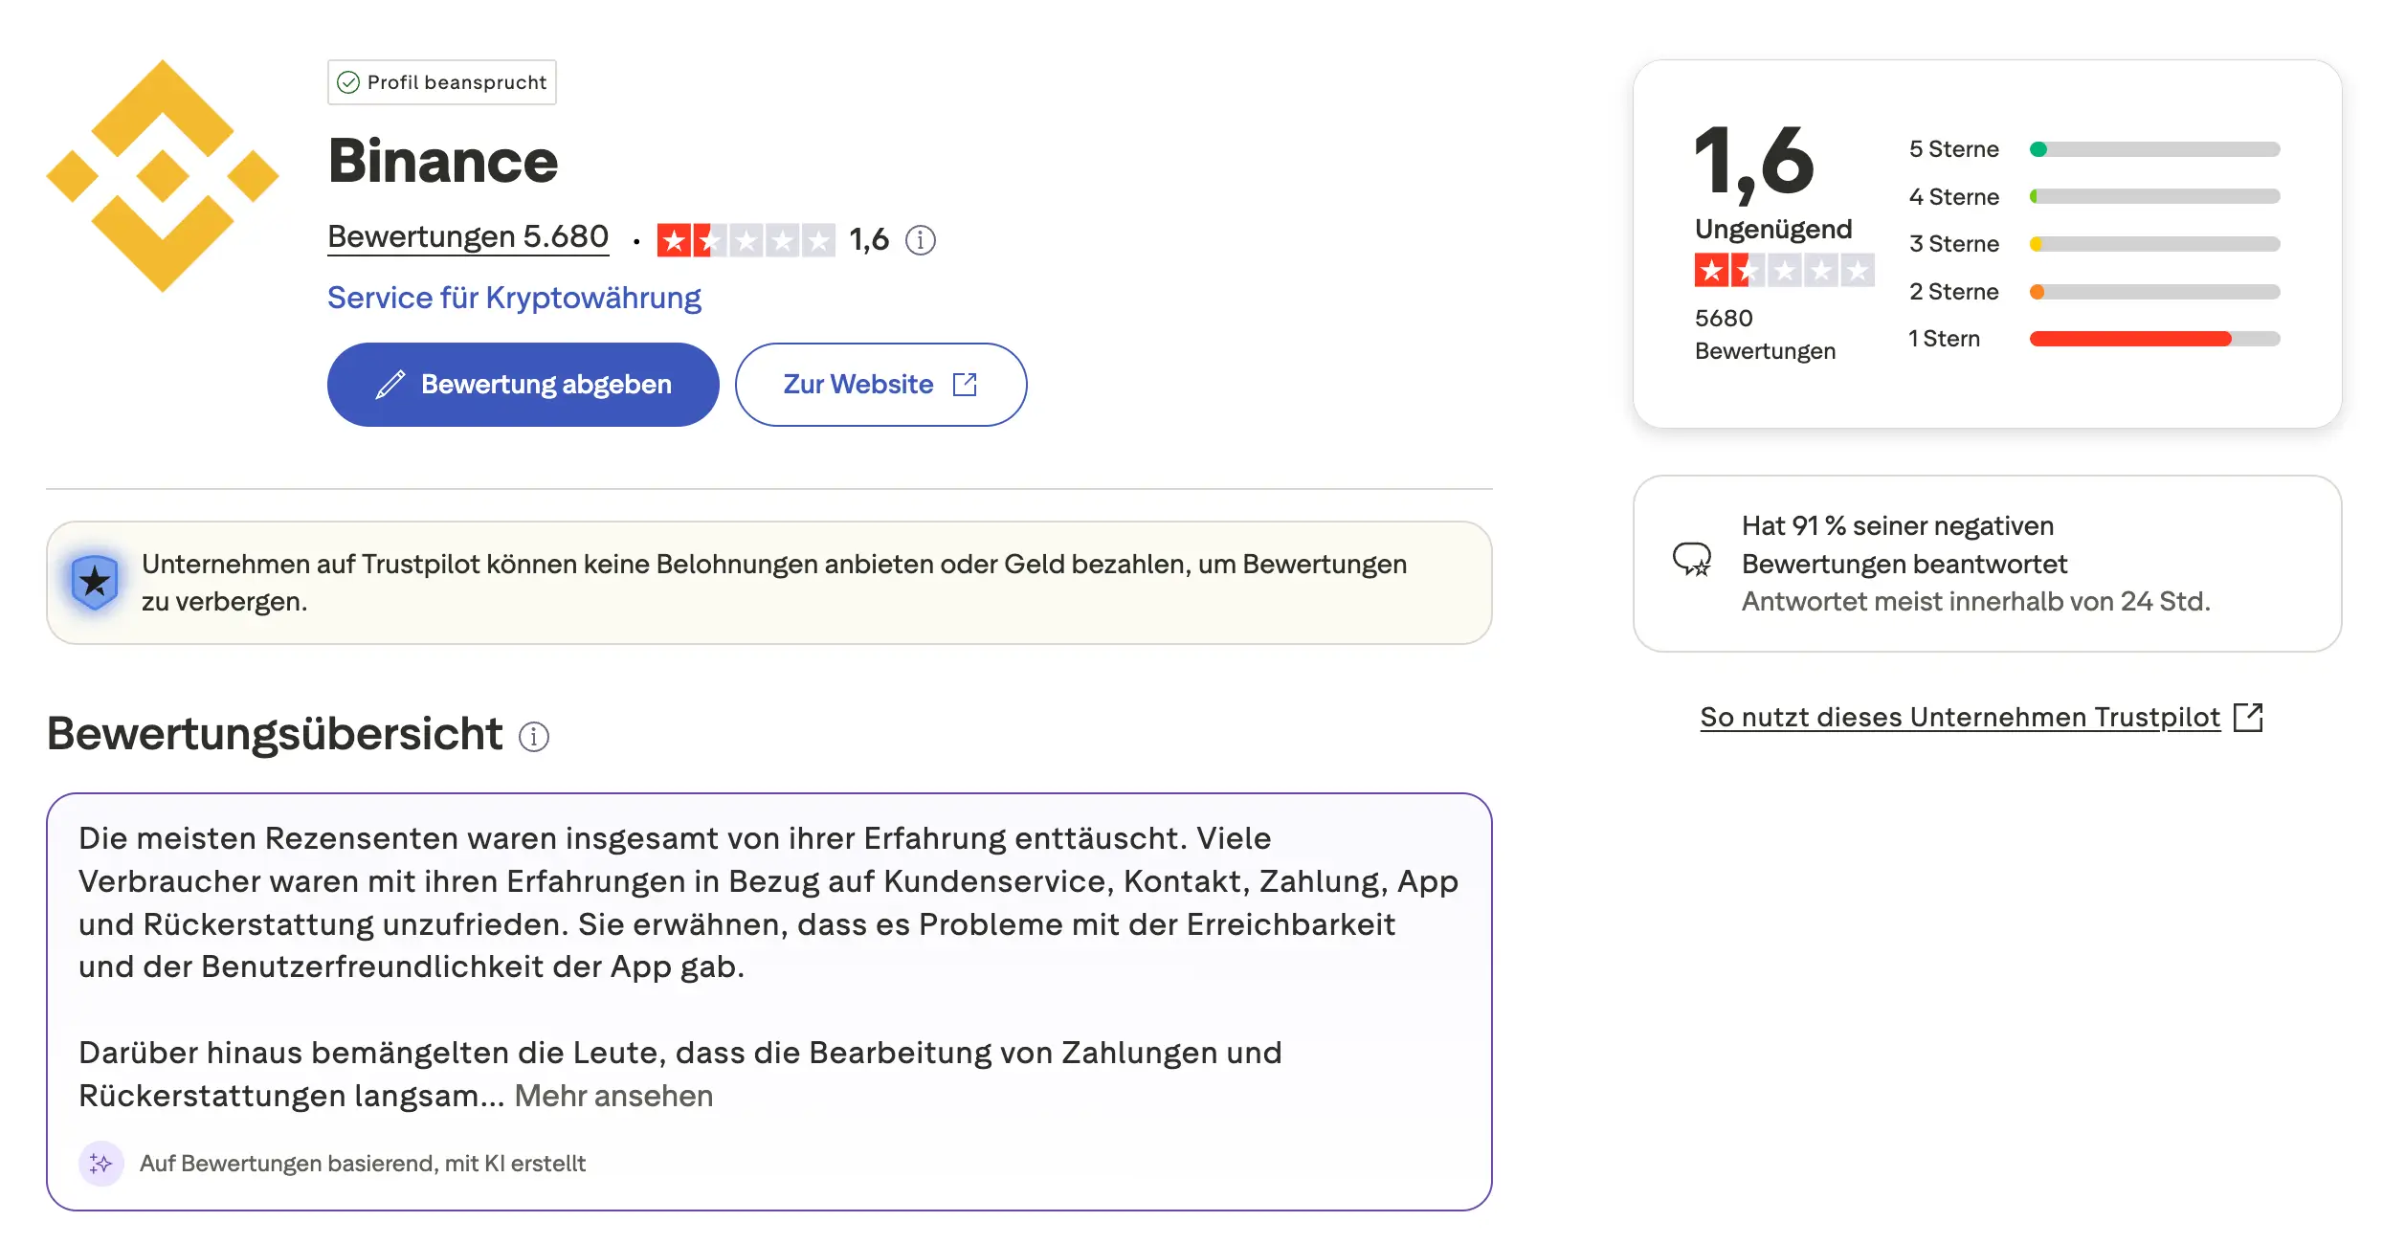The height and width of the screenshot is (1244, 2383).
Task: Click the Binance logo image
Action: [x=163, y=176]
